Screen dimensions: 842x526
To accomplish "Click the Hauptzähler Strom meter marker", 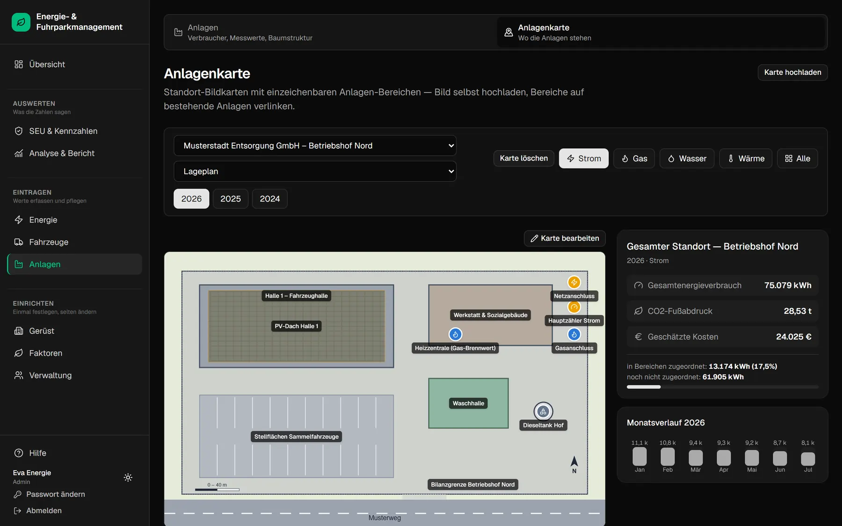I will click(x=574, y=307).
